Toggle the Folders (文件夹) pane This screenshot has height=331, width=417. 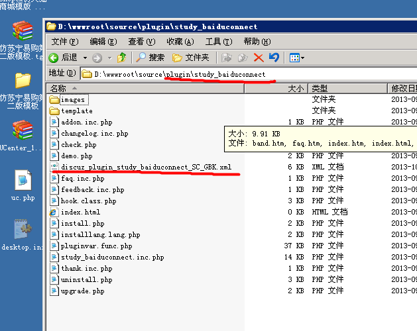(190, 58)
